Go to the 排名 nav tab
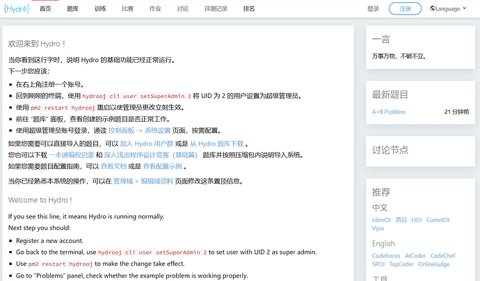480x281 pixels. tap(249, 9)
